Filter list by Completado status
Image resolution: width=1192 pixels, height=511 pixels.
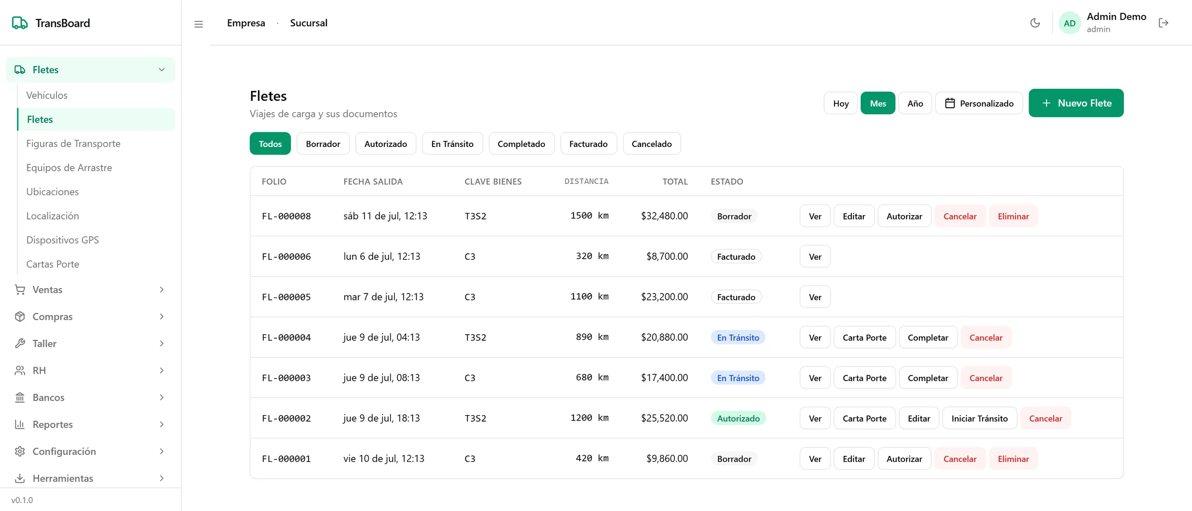(x=521, y=144)
